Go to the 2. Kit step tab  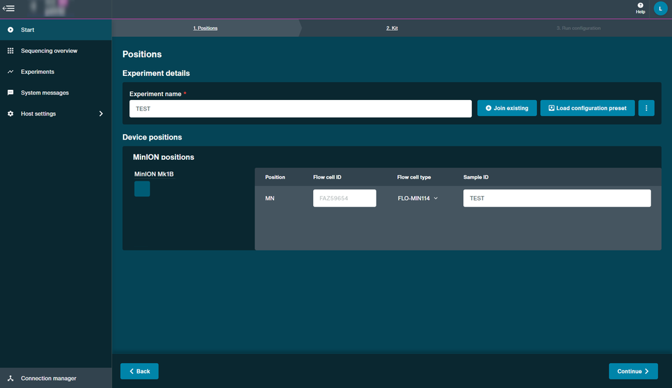click(392, 28)
